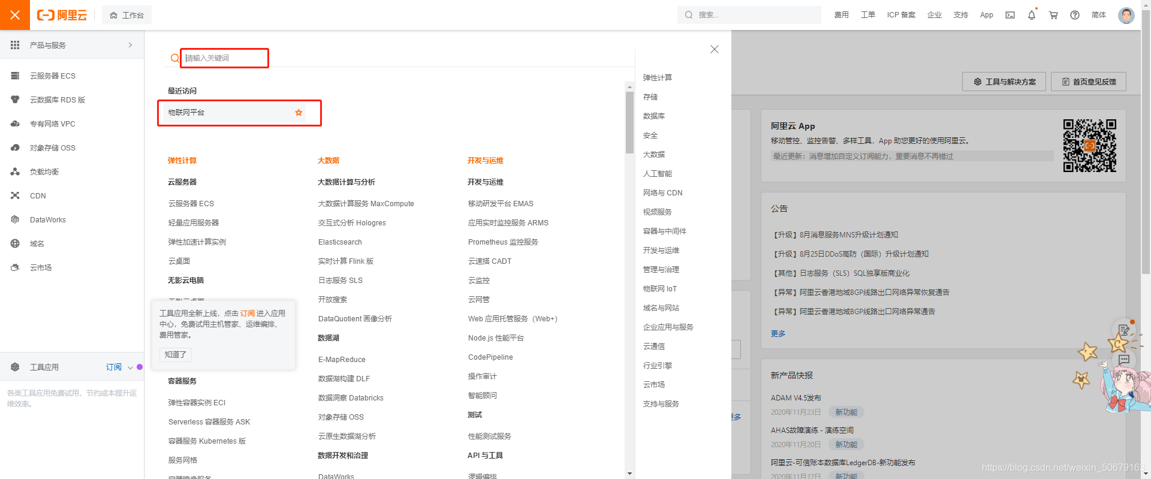Jump to 容器与中间件 category
The height and width of the screenshot is (479, 1151).
pyautogui.click(x=665, y=231)
